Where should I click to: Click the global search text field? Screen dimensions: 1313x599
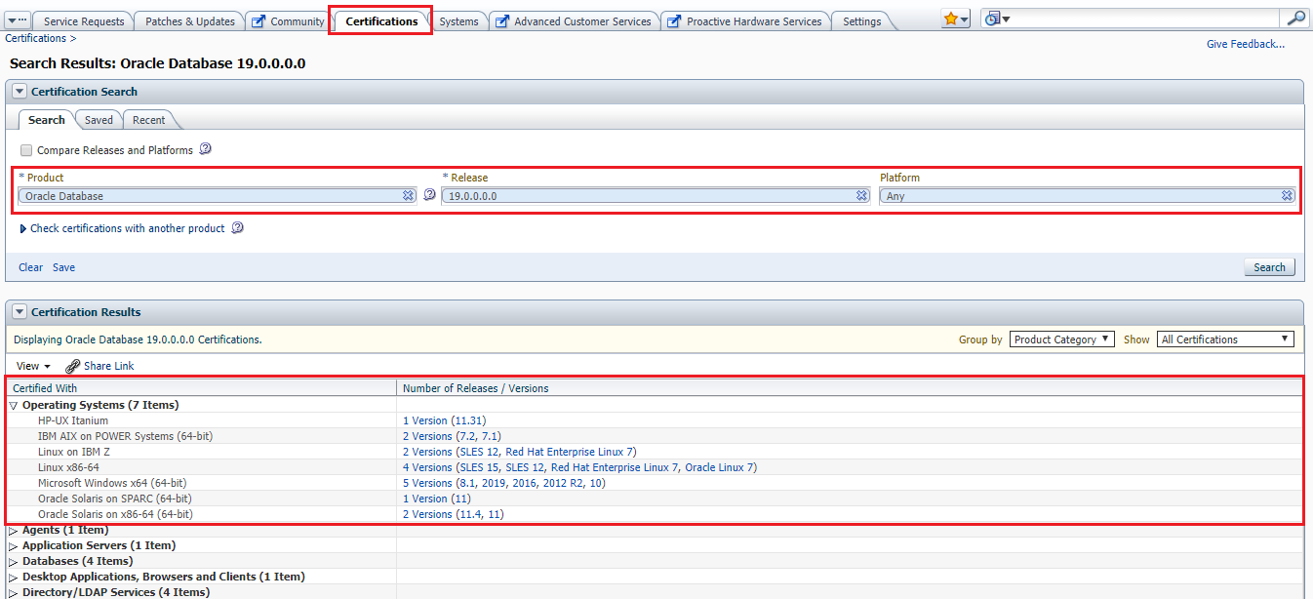pyautogui.click(x=1146, y=20)
